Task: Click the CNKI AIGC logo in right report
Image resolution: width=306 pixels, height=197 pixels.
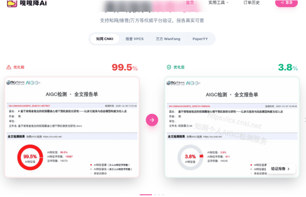Action: pyautogui.click(x=183, y=83)
